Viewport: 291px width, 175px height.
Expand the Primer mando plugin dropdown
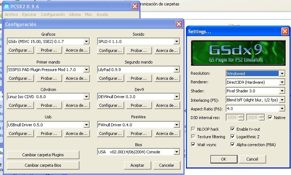click(x=86, y=70)
